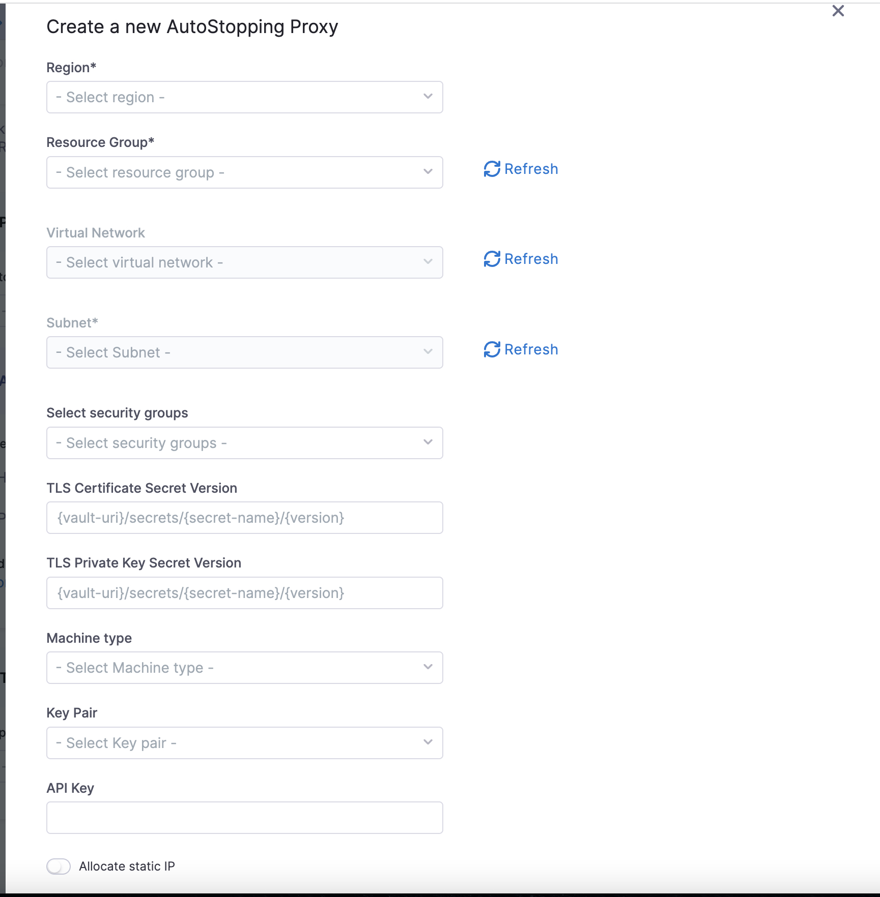This screenshot has width=880, height=897.
Task: Click the chevron on security groups selector
Action: point(428,442)
